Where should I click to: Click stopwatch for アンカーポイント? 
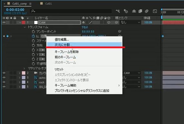click(x=34, y=32)
